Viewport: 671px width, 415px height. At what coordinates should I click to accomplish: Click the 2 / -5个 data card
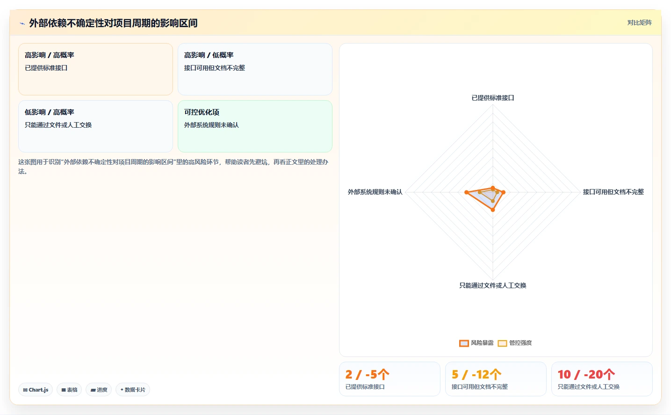click(390, 379)
